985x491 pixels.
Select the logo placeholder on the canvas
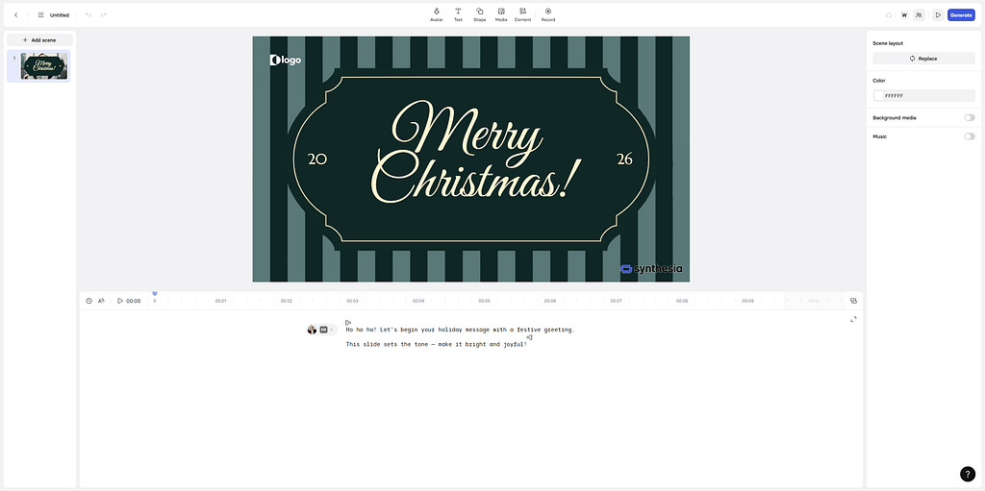pyautogui.click(x=285, y=61)
